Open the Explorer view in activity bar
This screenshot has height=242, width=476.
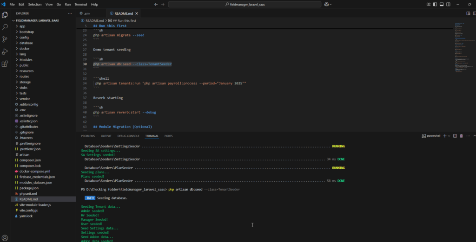[5, 15]
